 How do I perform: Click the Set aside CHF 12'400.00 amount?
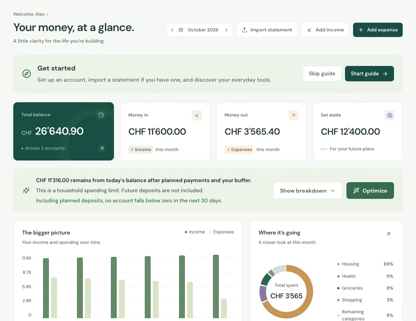click(350, 132)
